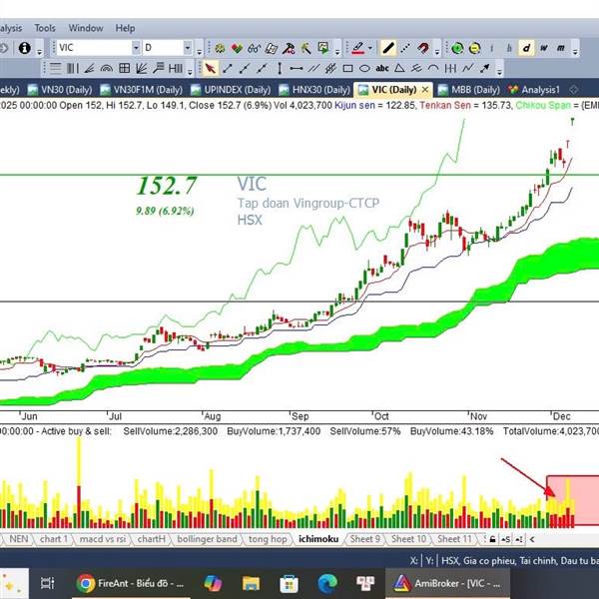Open the grid square tool
Image resolution: width=599 pixels, height=599 pixels.
[124, 68]
